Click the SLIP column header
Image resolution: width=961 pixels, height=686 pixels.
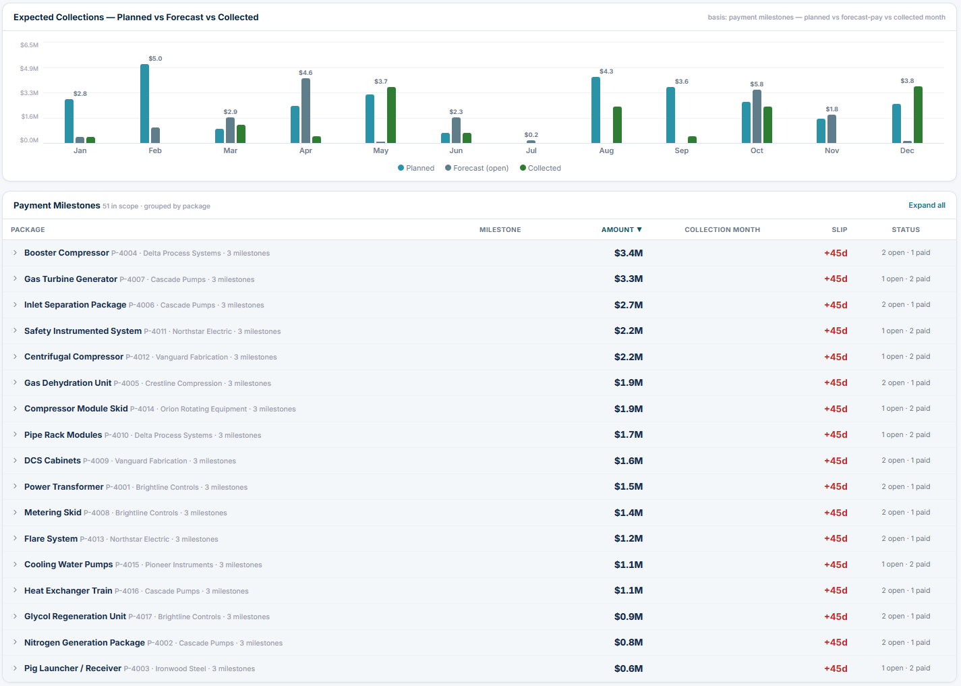(839, 229)
